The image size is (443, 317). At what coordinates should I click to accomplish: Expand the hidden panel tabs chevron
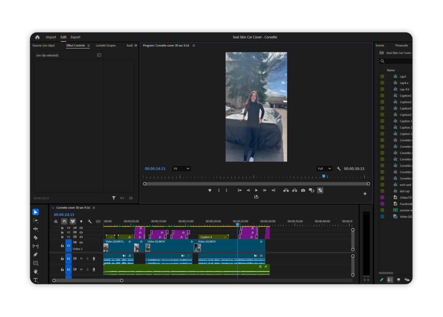135,45
